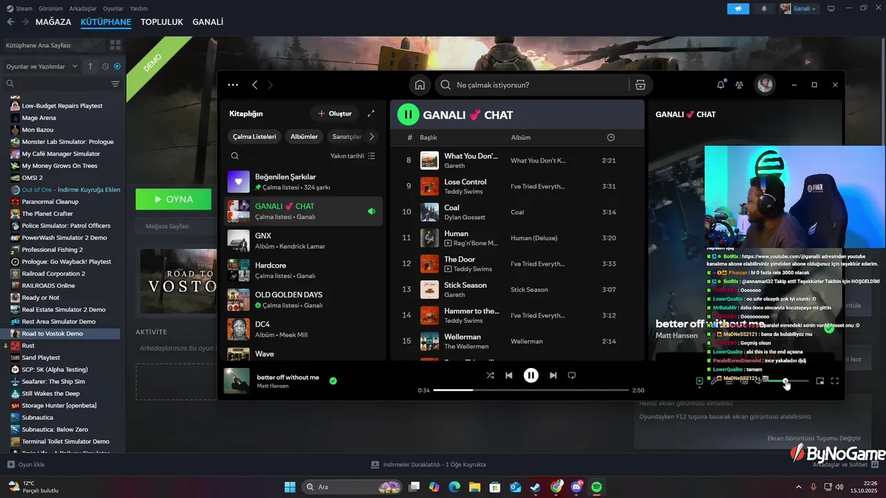Open the Steam menu in the menu bar
Screen dimensions: 886x498
pos(20,8)
